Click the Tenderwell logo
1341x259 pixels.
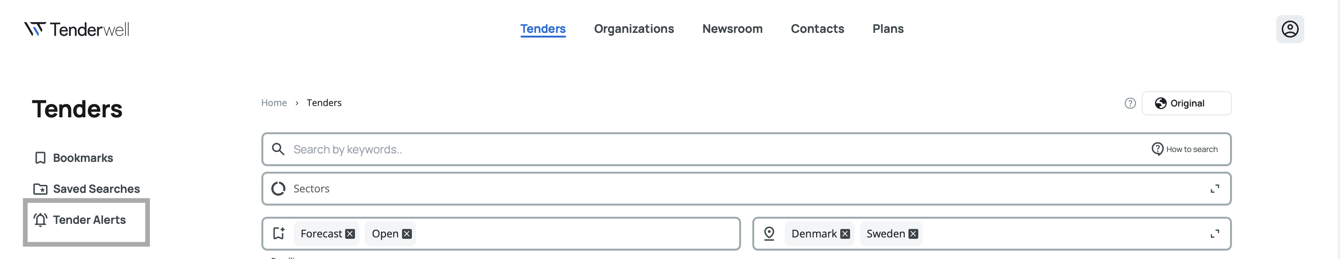click(x=77, y=29)
